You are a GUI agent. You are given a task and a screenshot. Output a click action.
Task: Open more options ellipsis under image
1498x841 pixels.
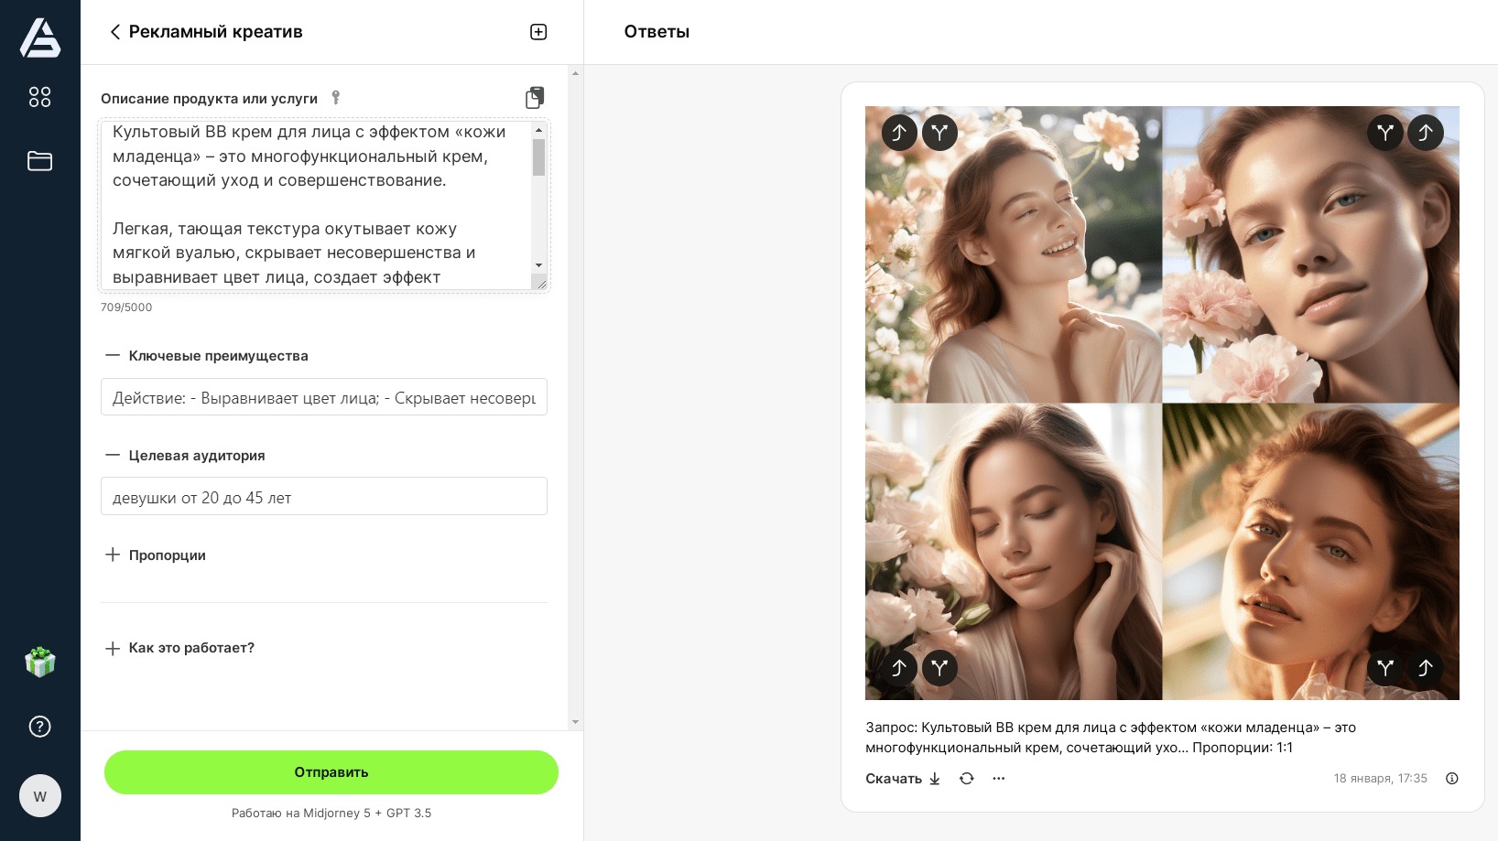coord(999,779)
